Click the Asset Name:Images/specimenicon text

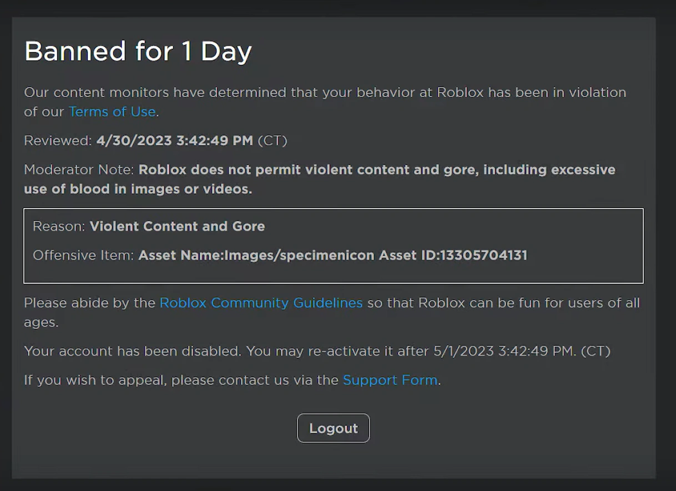pyautogui.click(x=256, y=255)
